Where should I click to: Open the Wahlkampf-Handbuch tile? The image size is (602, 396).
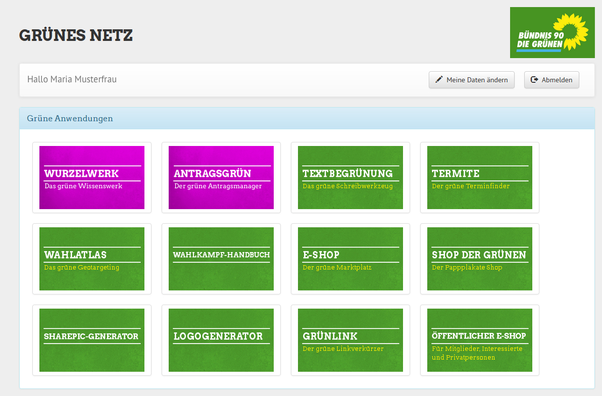coord(221,259)
